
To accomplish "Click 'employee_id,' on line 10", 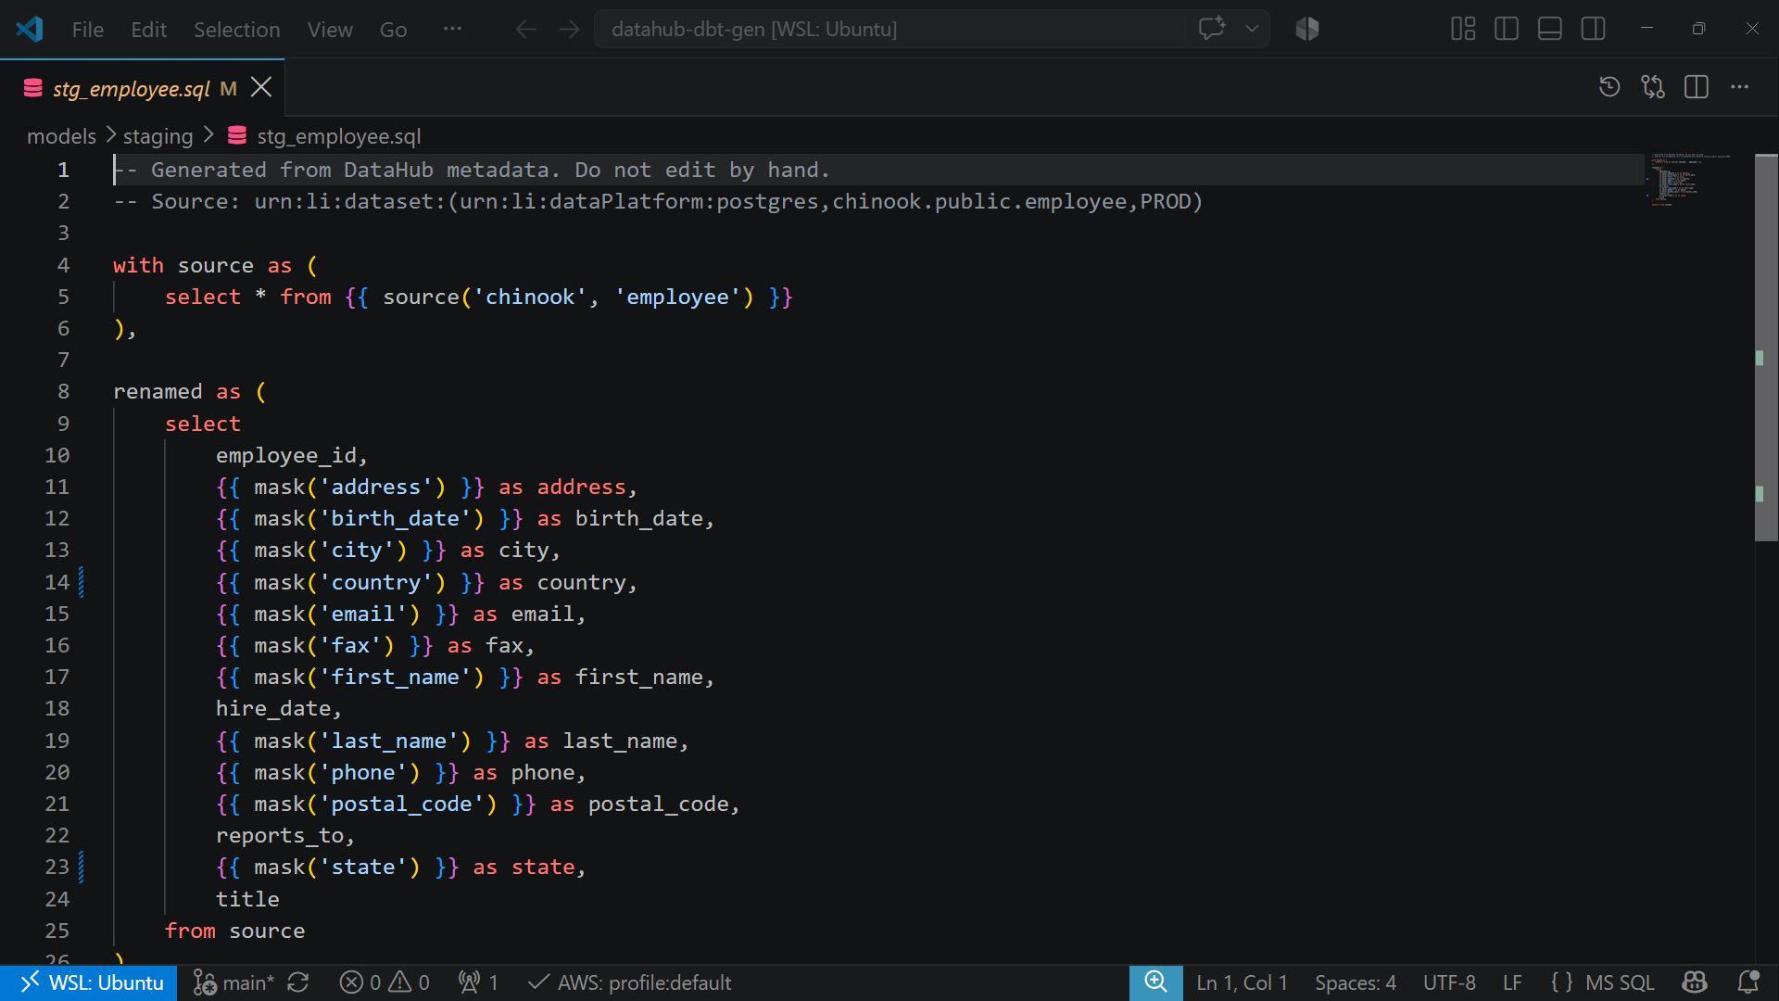I will (292, 455).
